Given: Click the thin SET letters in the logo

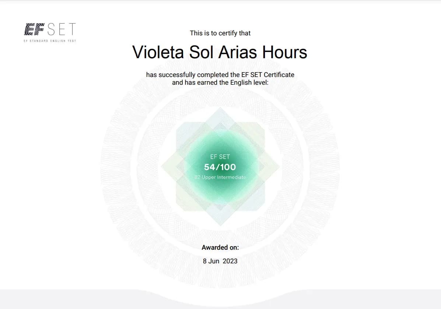Looking at the screenshot, I should (x=62, y=29).
